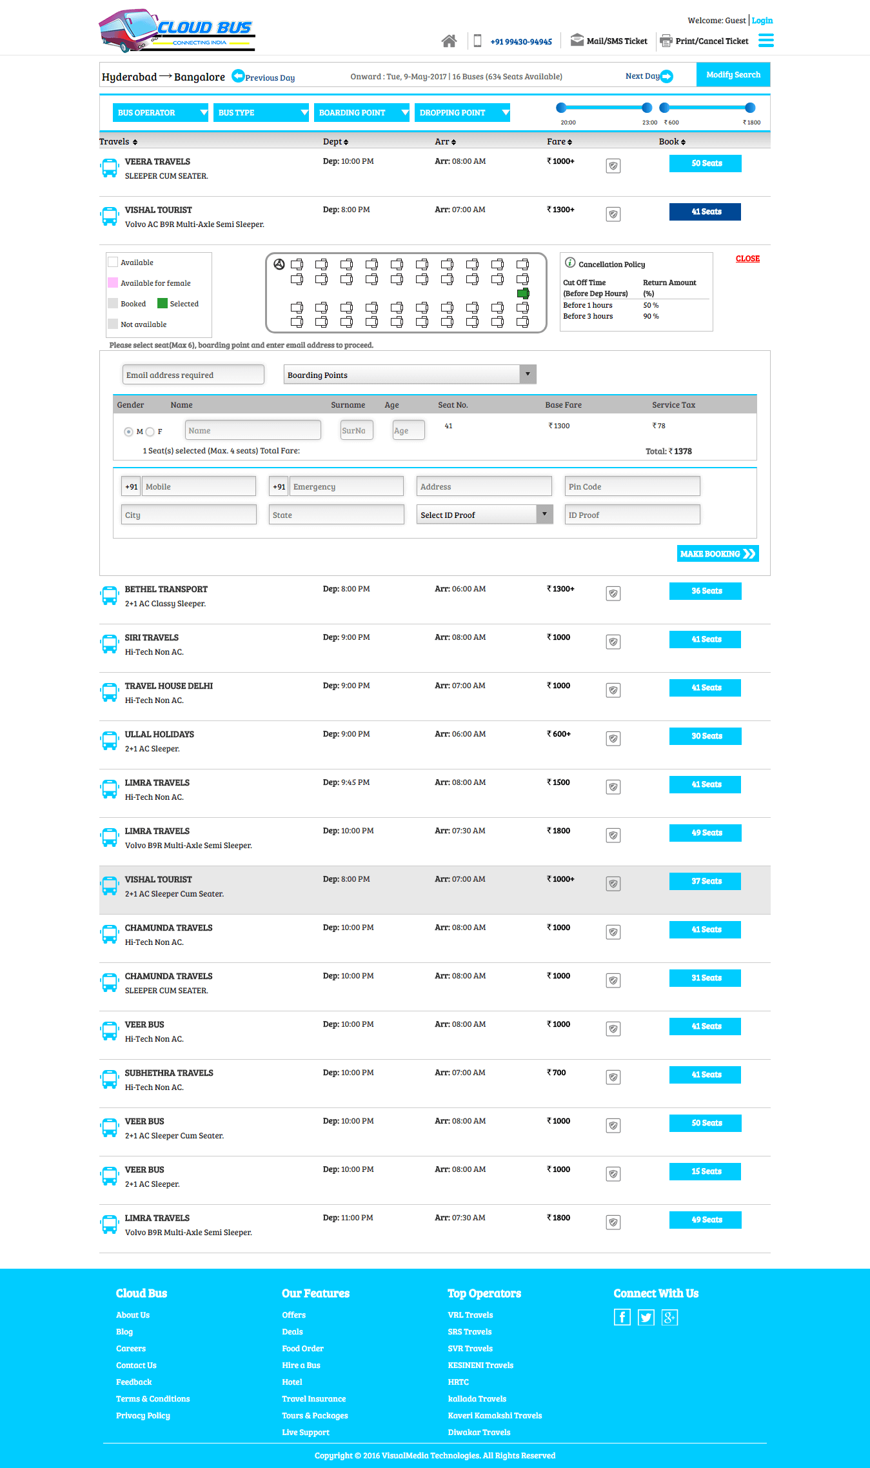870x1468 pixels.
Task: Click the Login link
Action: click(x=762, y=21)
